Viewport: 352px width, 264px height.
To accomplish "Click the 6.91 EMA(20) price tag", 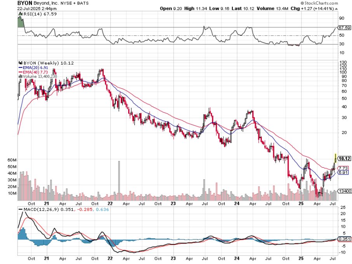I will [x=343, y=173].
